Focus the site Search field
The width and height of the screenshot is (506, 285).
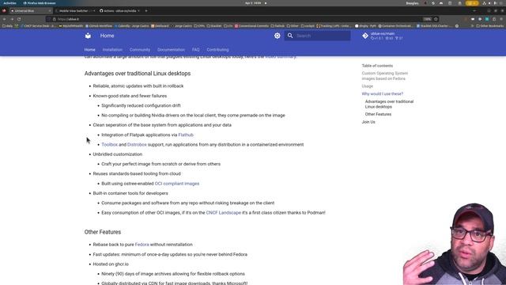tap(318, 36)
